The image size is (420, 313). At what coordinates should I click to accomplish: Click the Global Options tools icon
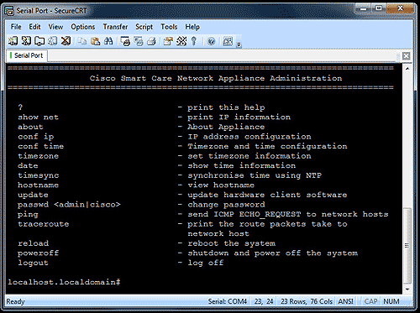(181, 41)
